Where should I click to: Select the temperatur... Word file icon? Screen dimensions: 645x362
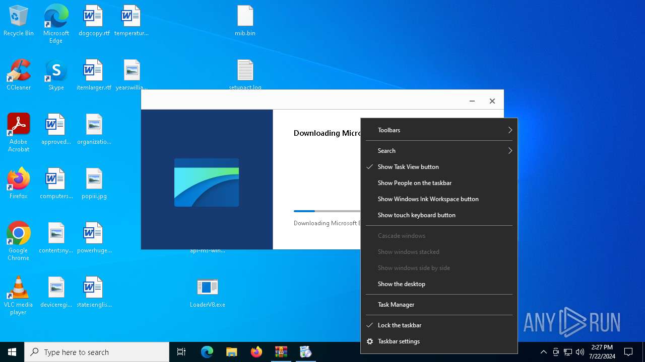click(131, 21)
